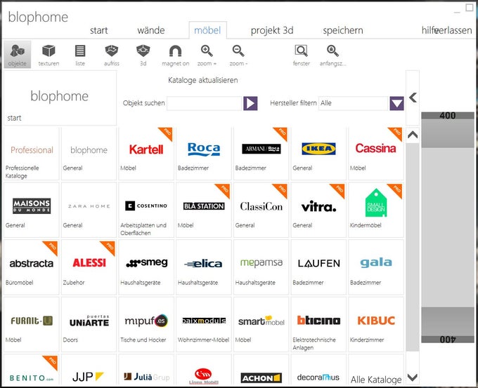Open the bticino Elektrotechnische Anlagen catalog

pos(318,325)
